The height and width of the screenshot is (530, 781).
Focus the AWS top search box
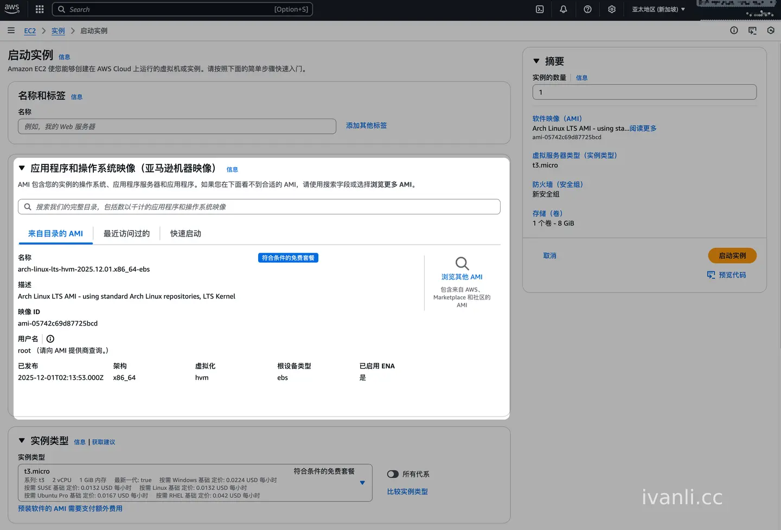[182, 9]
